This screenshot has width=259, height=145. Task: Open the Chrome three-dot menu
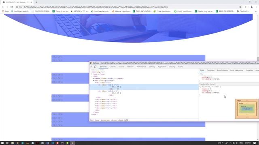256,7
